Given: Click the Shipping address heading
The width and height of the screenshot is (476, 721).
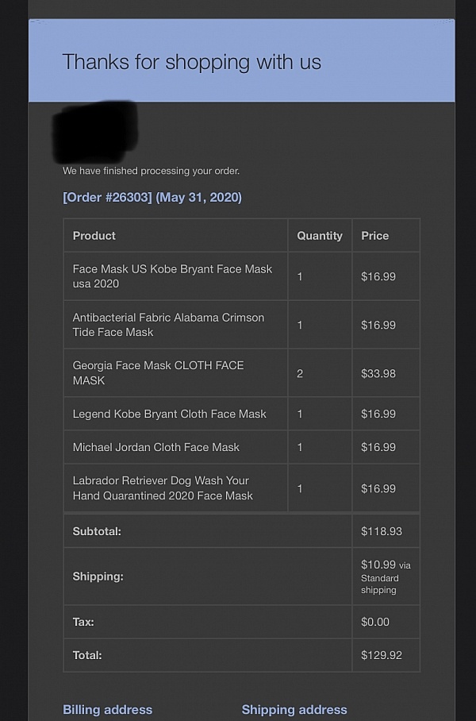Looking at the screenshot, I should (294, 710).
